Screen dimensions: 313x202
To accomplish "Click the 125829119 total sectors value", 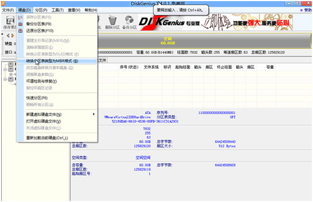I will click(x=142, y=170).
